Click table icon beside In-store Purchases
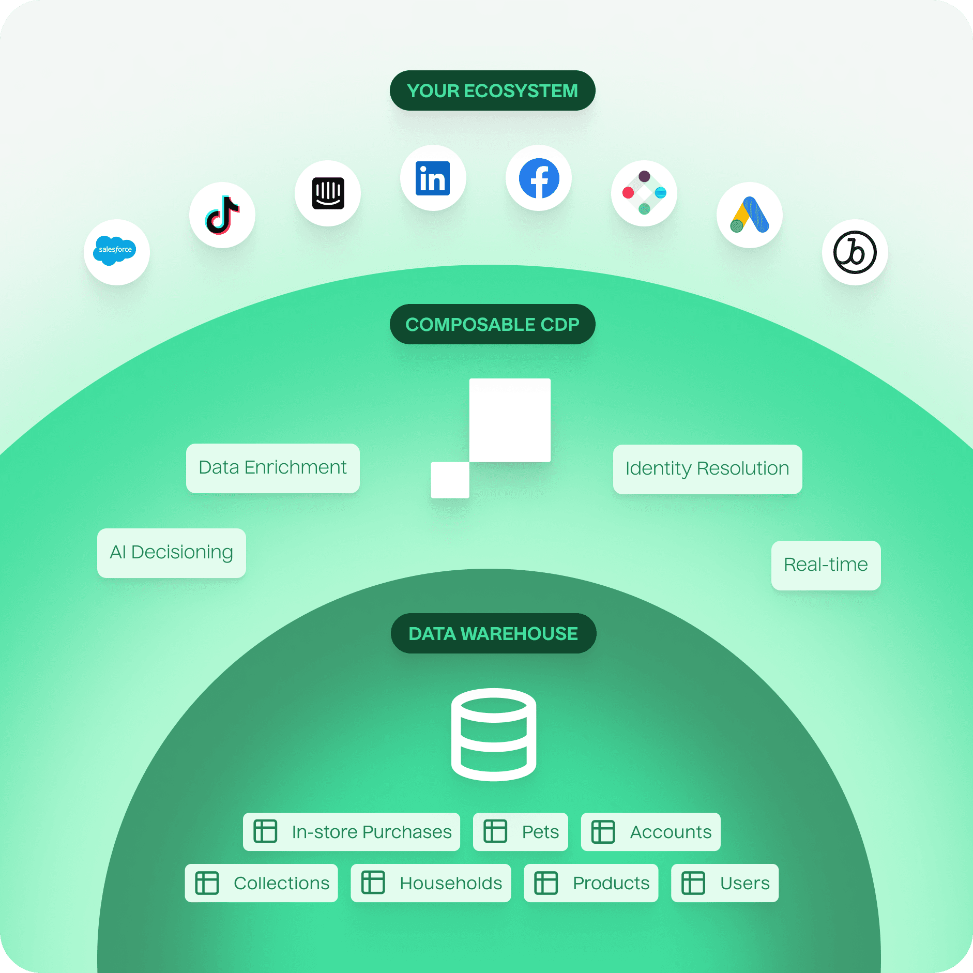This screenshot has height=973, width=973. [x=265, y=831]
